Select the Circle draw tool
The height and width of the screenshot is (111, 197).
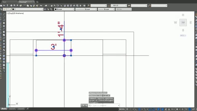click(x=4, y=32)
